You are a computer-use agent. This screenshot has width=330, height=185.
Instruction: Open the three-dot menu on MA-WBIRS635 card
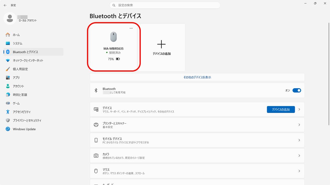tap(131, 29)
